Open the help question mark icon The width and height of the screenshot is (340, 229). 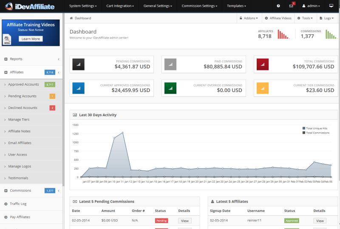(278, 6)
